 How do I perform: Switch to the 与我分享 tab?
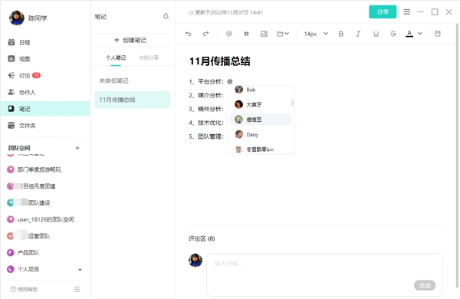pyautogui.click(x=149, y=58)
